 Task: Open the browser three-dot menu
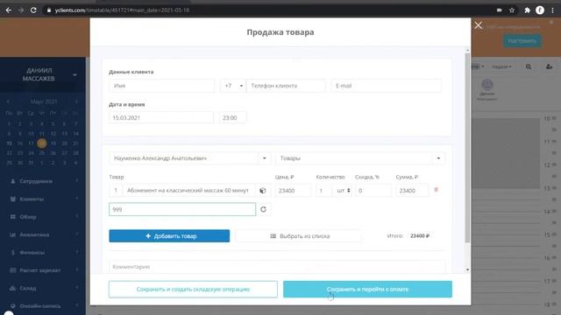point(552,10)
